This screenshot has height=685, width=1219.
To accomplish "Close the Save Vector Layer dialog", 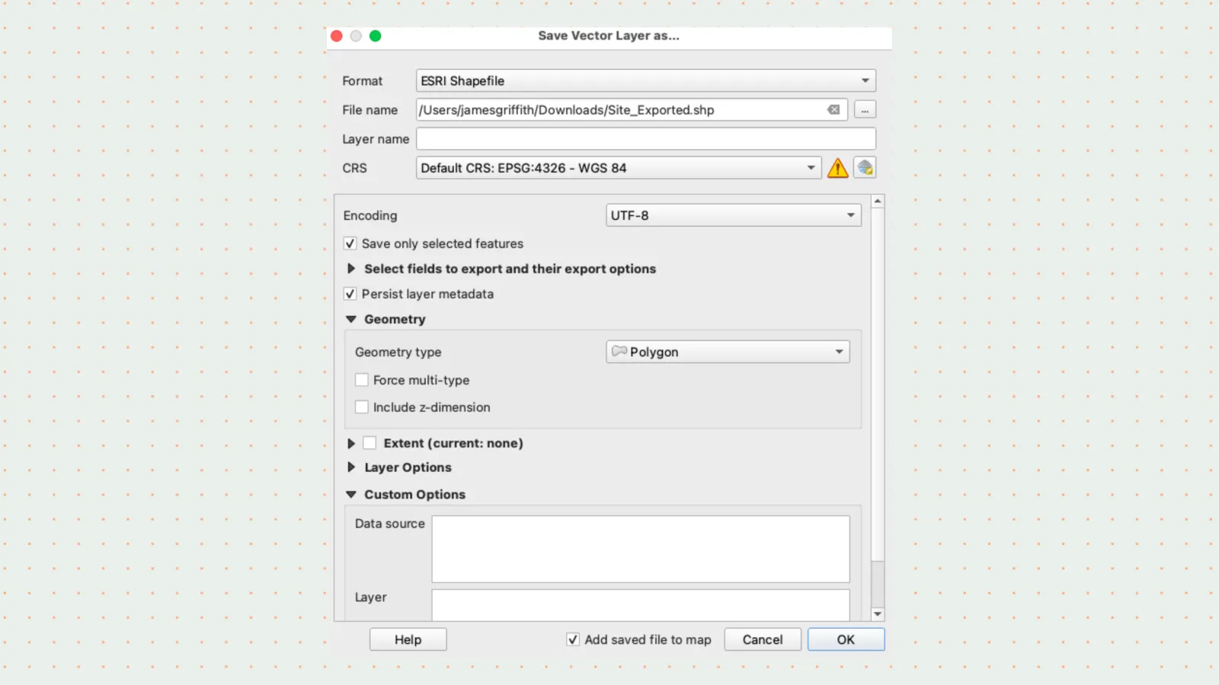I will pos(337,36).
